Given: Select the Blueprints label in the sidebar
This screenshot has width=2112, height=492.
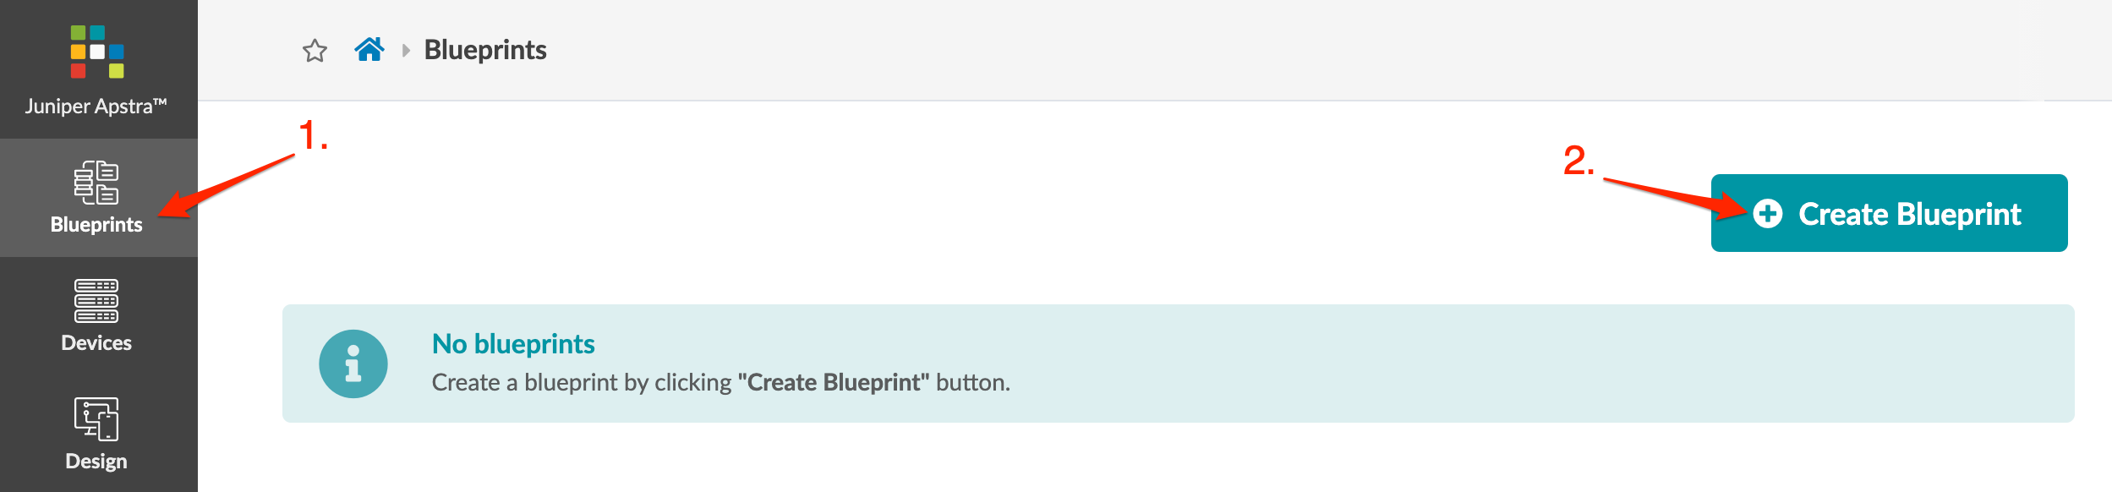Looking at the screenshot, I should click(x=96, y=225).
